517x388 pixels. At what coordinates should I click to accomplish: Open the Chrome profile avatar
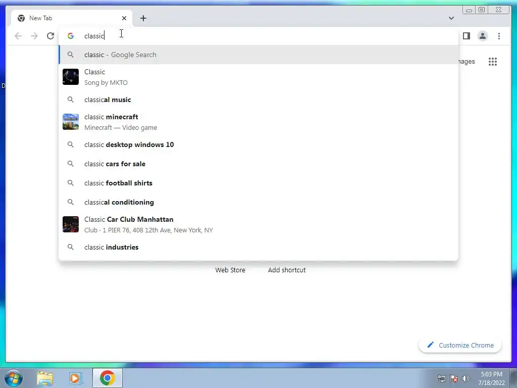tap(482, 36)
